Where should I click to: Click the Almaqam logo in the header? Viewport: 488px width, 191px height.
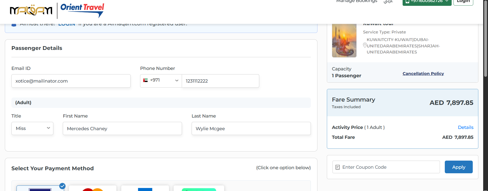(x=31, y=10)
